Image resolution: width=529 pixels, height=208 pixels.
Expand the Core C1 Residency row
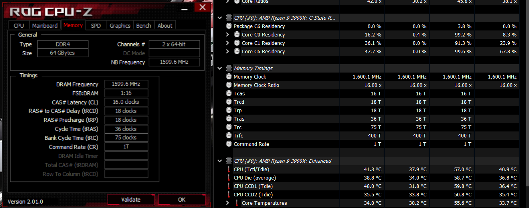coord(228,43)
